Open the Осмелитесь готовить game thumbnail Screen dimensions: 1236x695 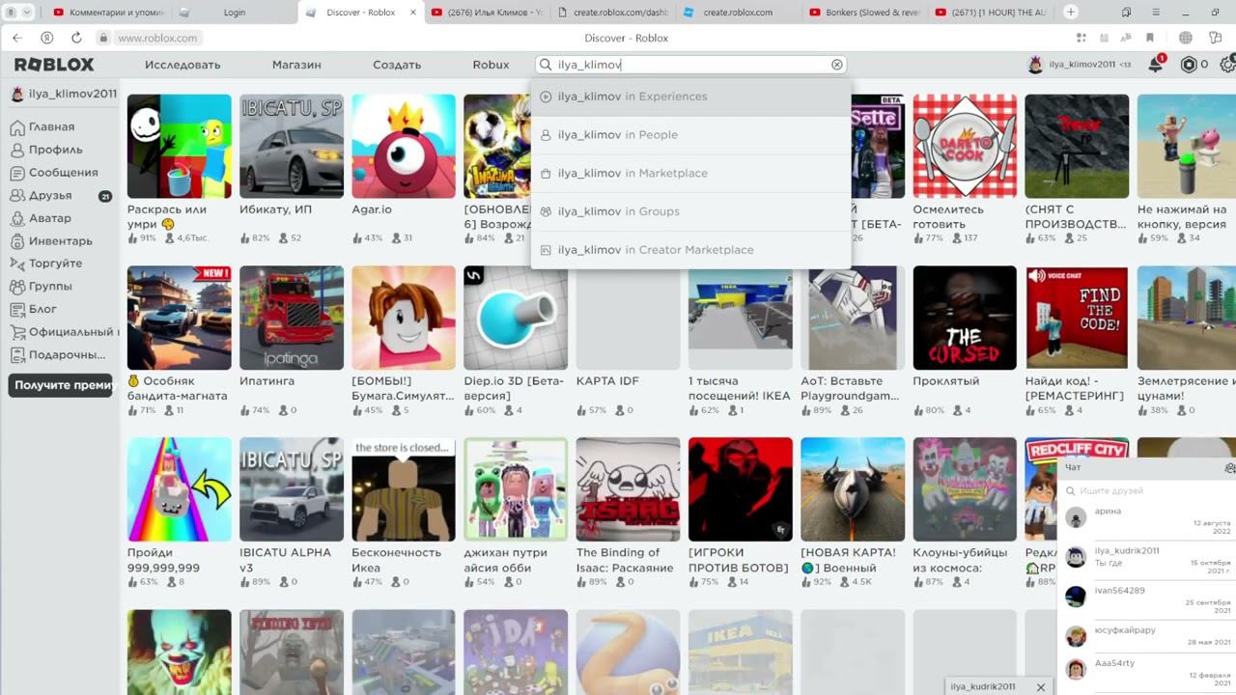click(965, 146)
